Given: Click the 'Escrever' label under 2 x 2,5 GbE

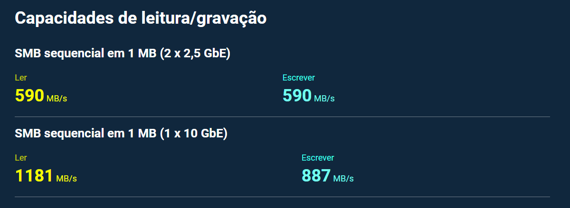Looking at the screenshot, I should (299, 78).
